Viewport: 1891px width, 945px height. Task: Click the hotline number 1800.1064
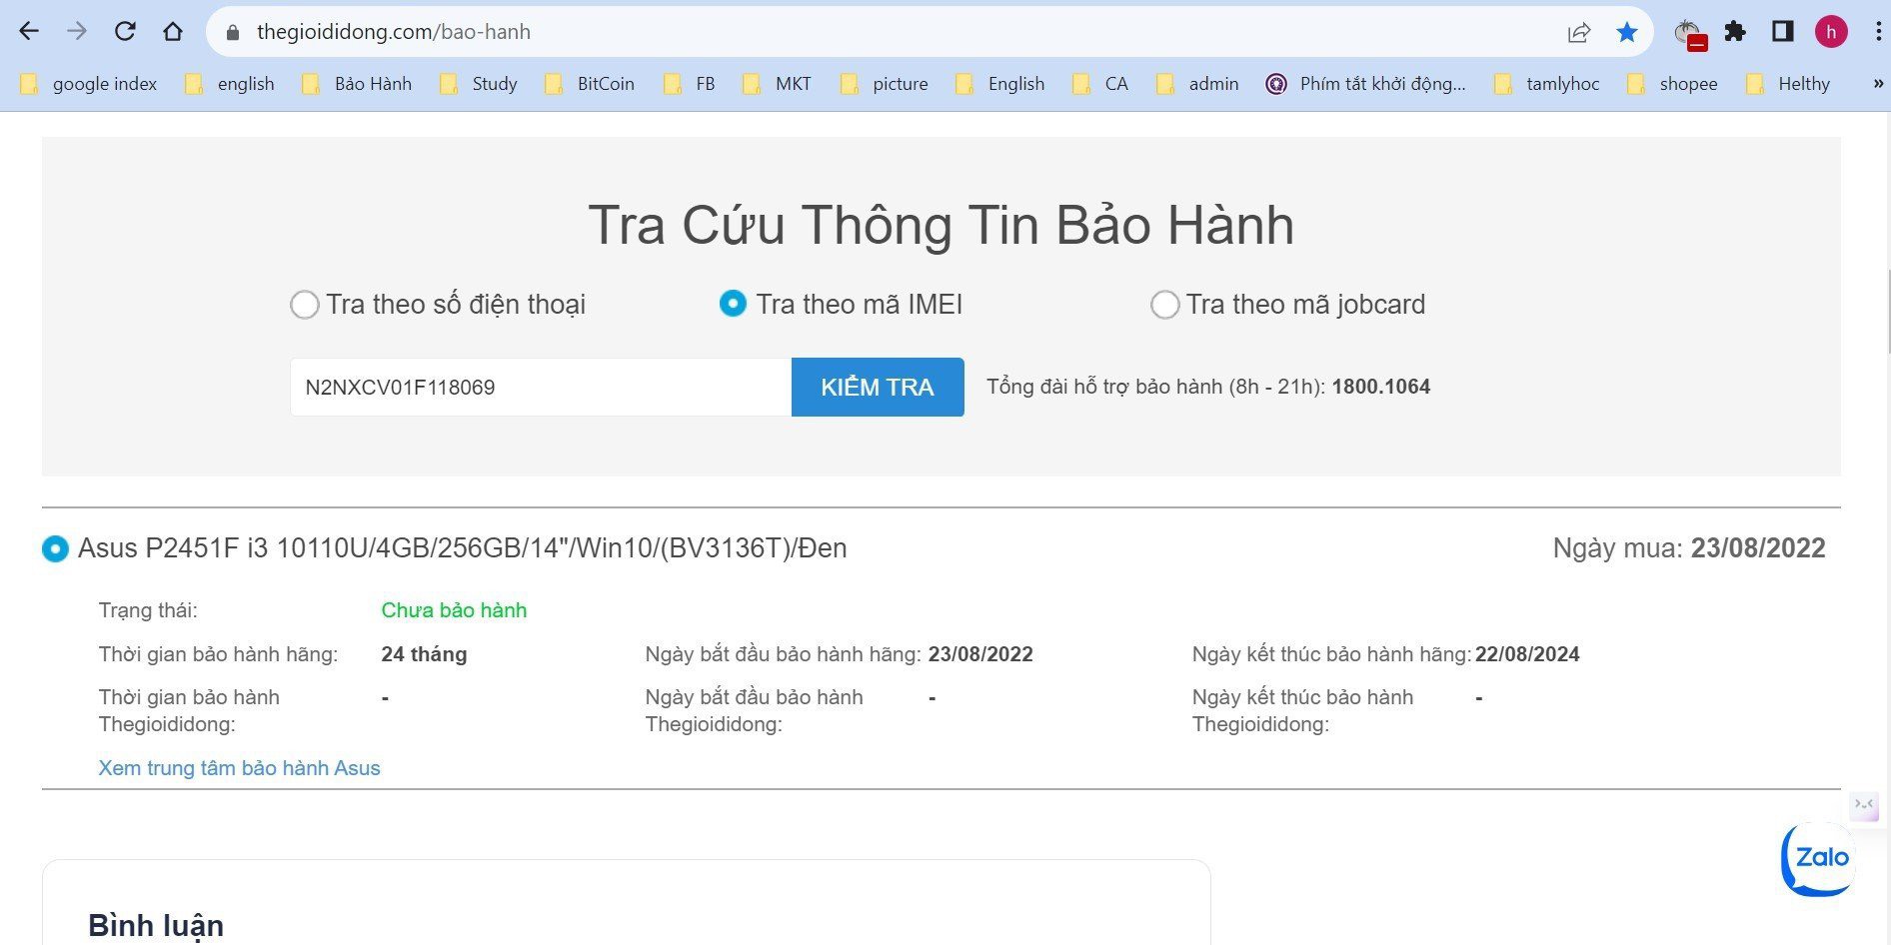pyautogui.click(x=1380, y=387)
